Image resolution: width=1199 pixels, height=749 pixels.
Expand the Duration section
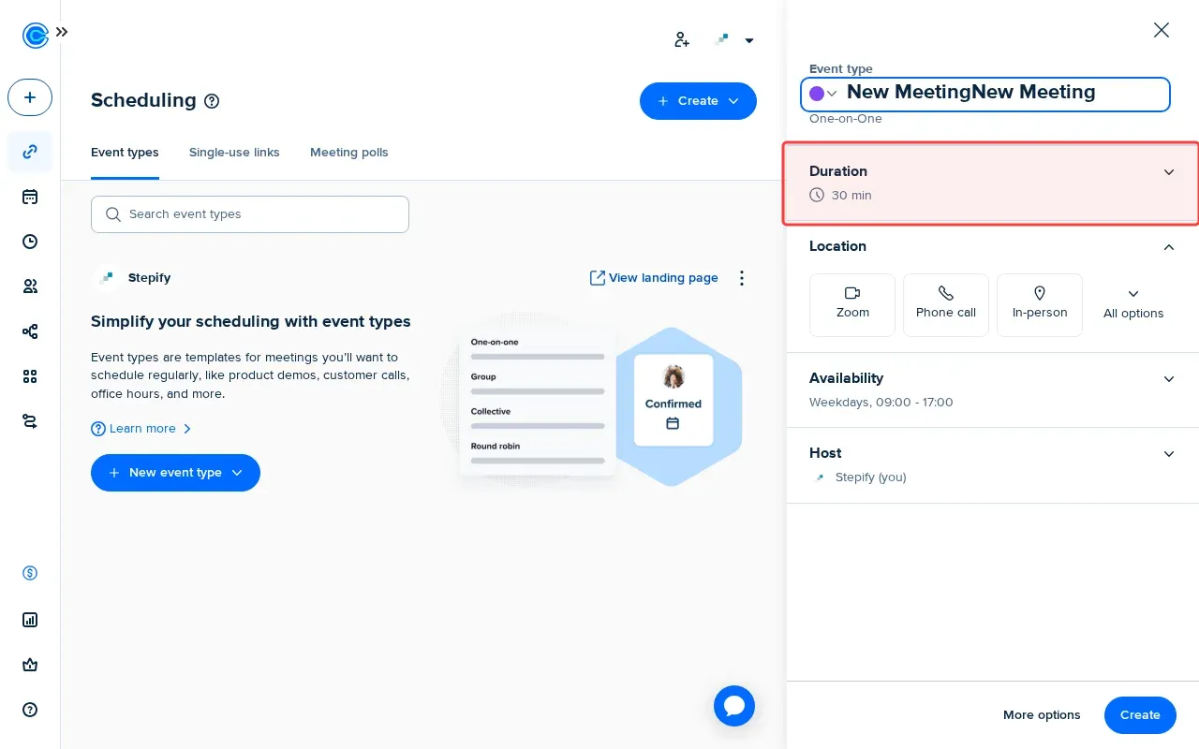tap(1168, 172)
